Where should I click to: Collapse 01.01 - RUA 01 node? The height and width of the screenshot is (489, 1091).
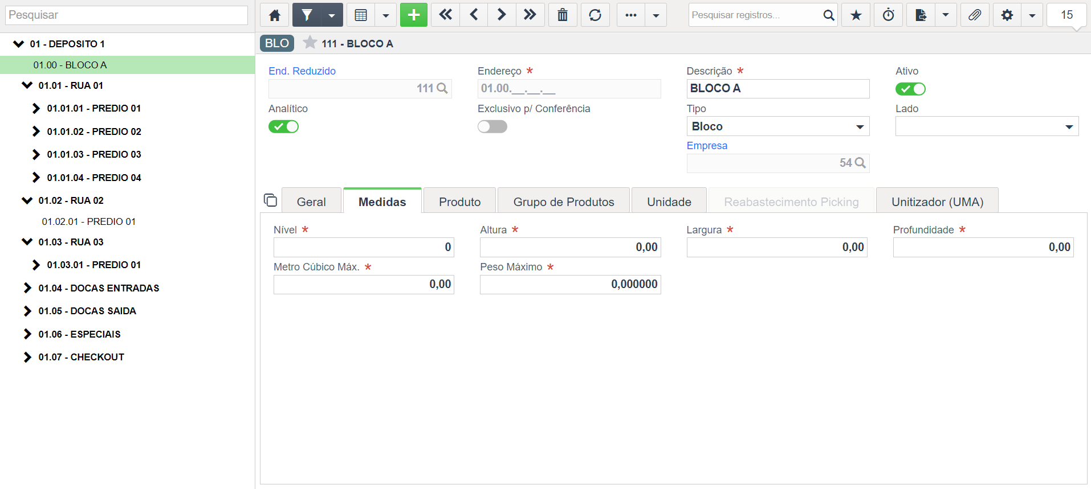point(27,85)
